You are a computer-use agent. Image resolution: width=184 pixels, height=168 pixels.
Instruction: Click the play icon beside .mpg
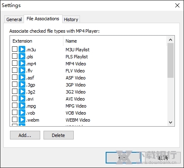pos(22,106)
